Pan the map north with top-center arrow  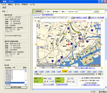tap(69, 21)
